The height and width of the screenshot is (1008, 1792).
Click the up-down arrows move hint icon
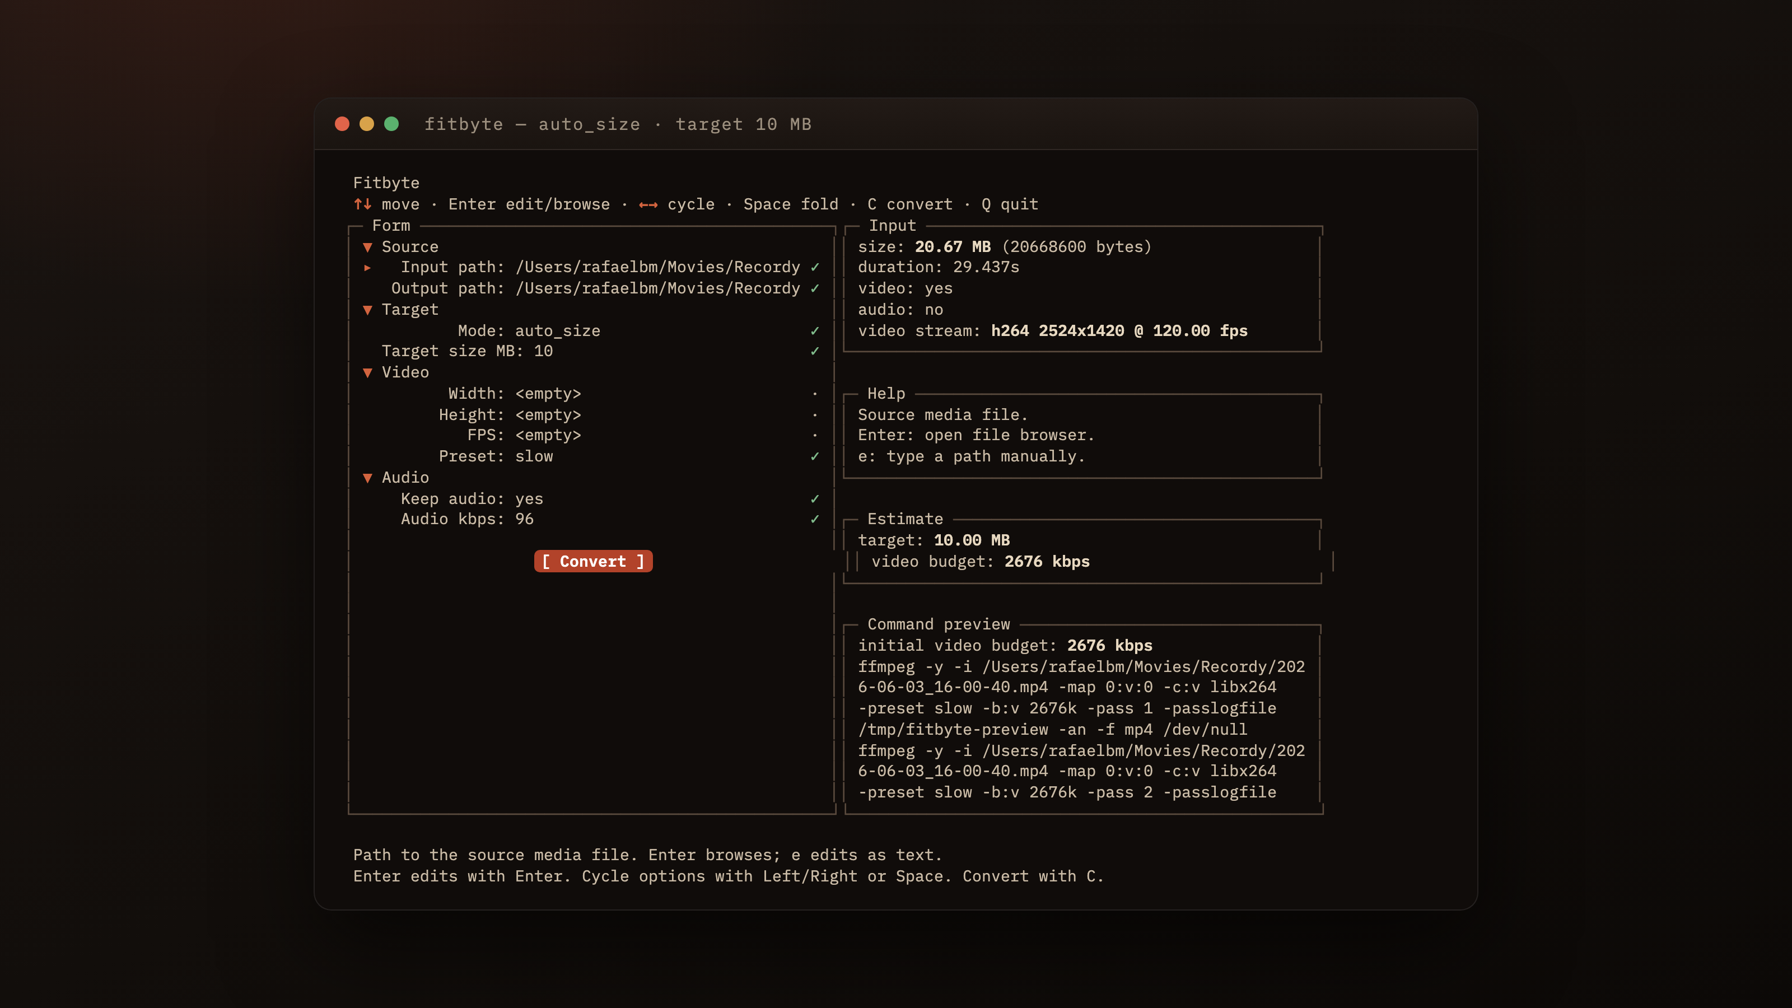click(362, 204)
